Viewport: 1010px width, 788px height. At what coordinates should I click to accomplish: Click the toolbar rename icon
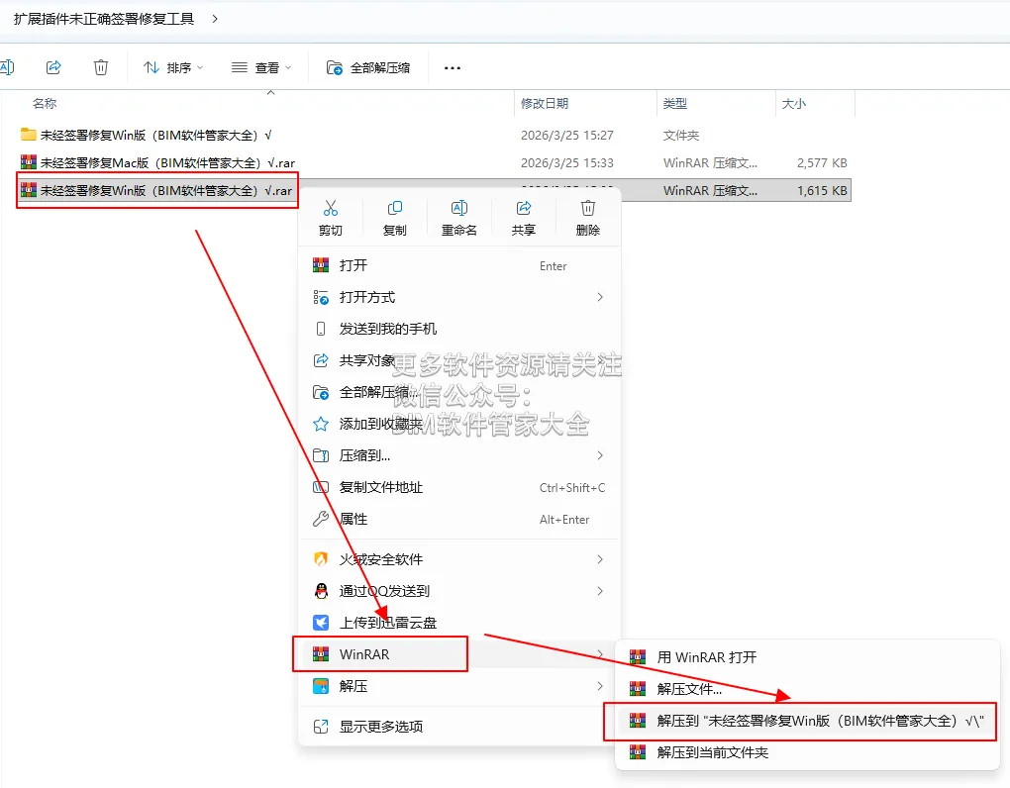coord(7,67)
